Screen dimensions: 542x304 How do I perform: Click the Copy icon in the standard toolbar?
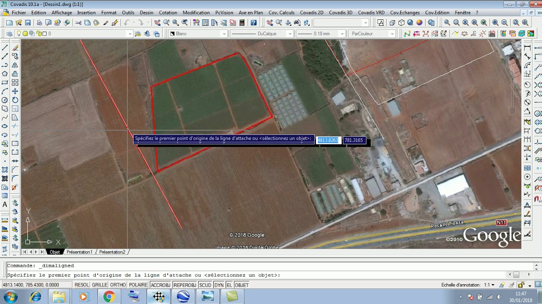pos(87,23)
